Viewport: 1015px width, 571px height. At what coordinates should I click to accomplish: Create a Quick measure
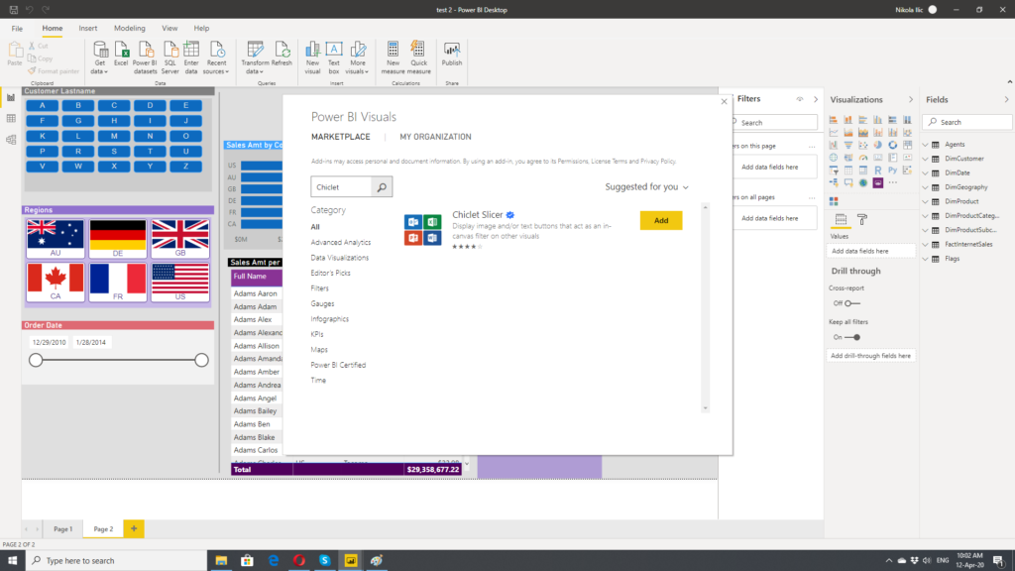(x=419, y=57)
